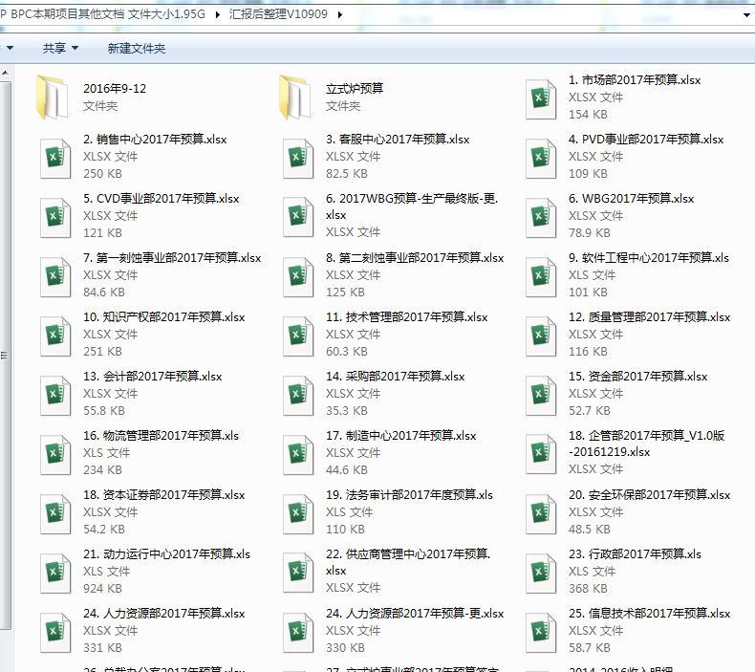Select the Excel icon for 7. 第一刻蚀事业部2017年预算
755x672 pixels.
55,277
